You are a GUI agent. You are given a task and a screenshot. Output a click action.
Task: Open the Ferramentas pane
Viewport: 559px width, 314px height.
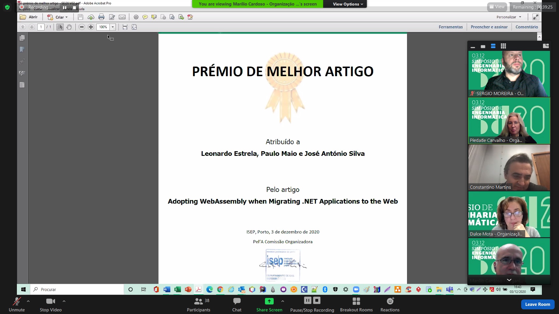[x=451, y=27]
